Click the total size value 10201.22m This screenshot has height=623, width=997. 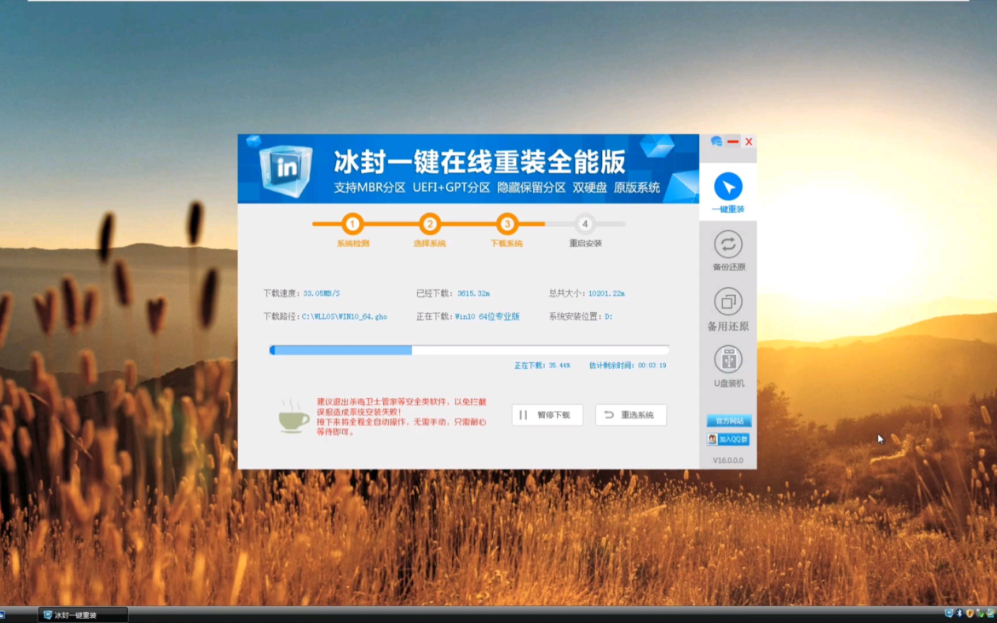(606, 294)
